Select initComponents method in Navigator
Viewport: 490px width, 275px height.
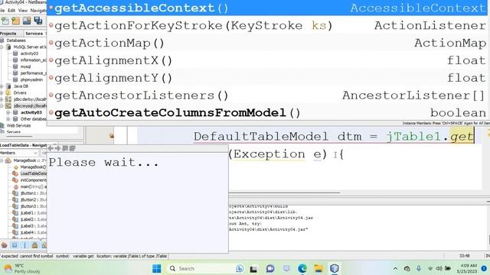(34, 180)
